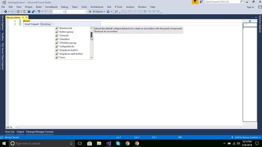Click the Carousel snippet icon
Screen dimensions: 262x147
57,36
